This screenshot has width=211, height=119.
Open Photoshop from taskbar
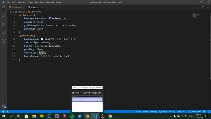click(x=49, y=116)
